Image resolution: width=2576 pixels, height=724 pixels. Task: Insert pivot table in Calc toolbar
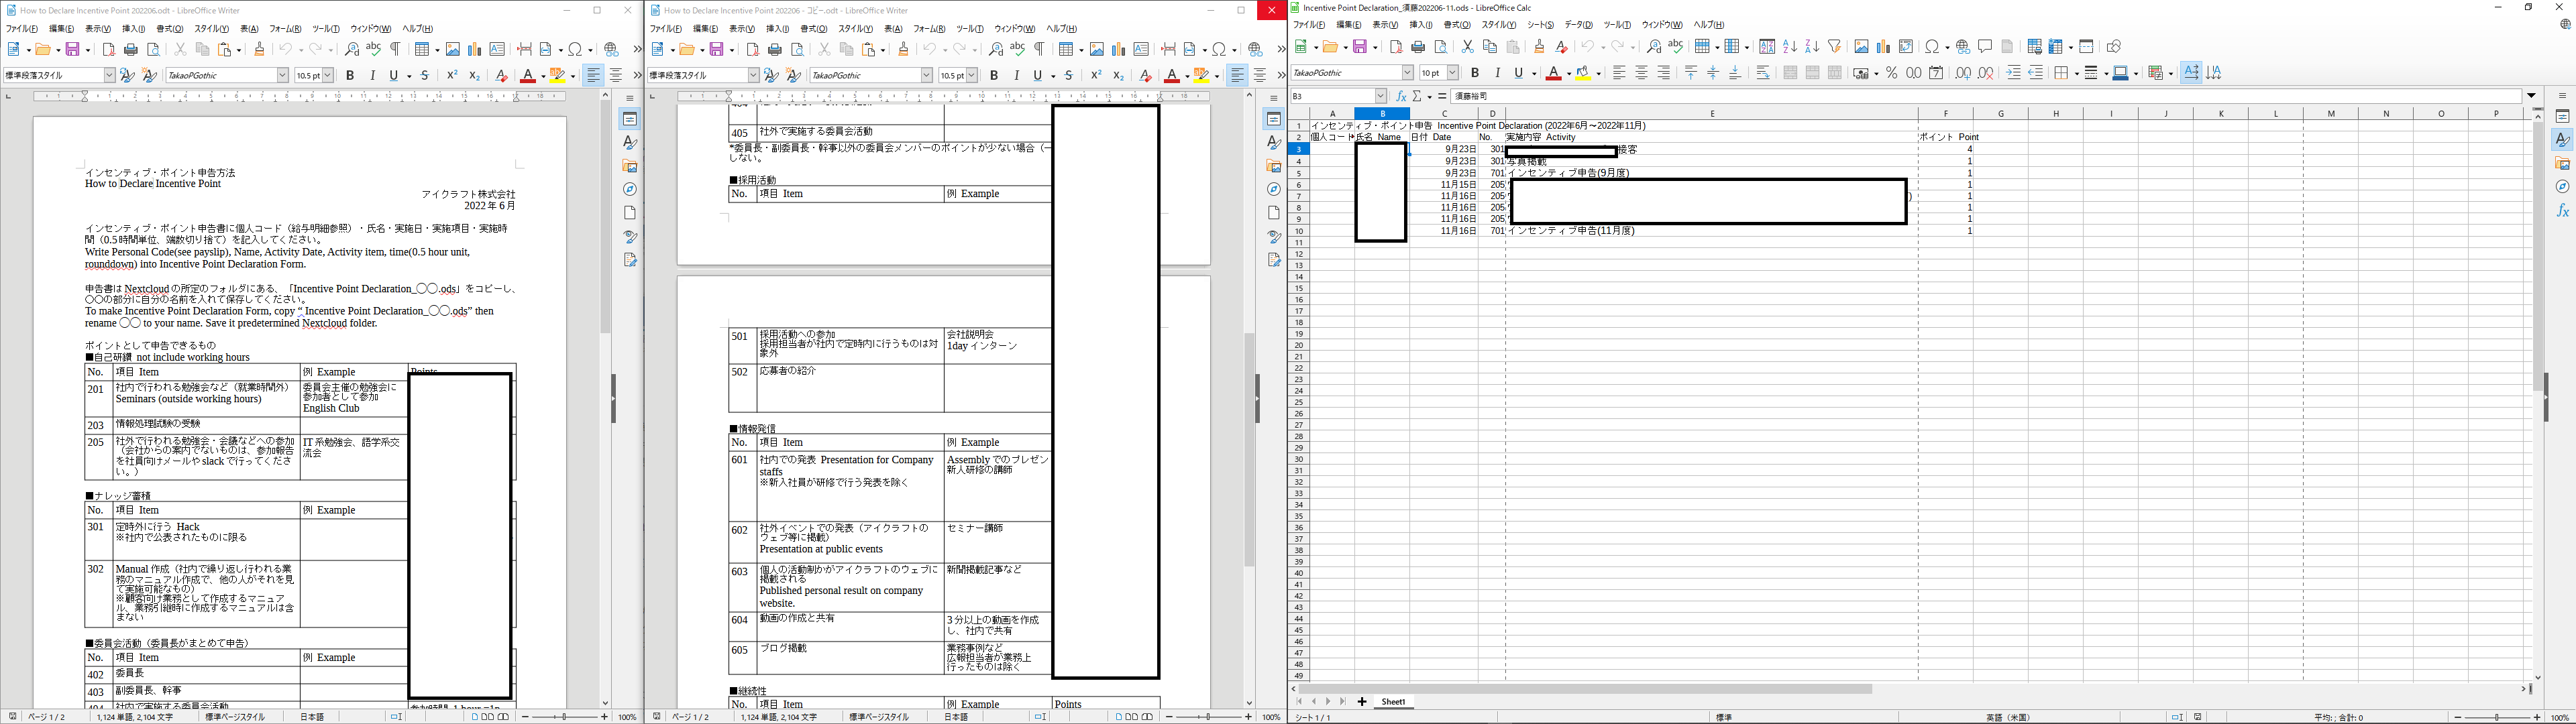pyautogui.click(x=1906, y=47)
